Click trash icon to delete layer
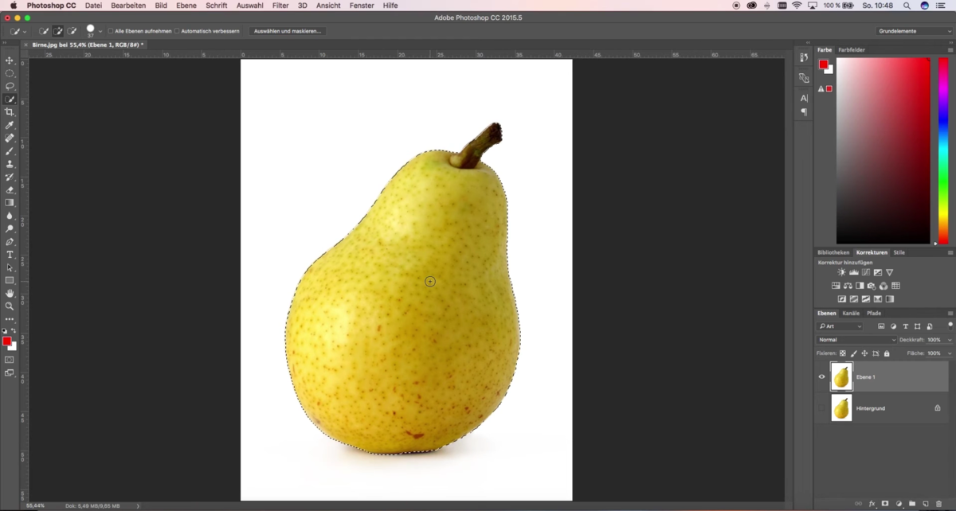956x511 pixels. point(939,504)
